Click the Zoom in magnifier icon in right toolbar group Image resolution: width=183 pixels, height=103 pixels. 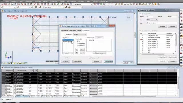134,4
